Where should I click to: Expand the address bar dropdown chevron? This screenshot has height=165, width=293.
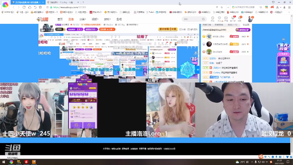click(x=228, y=7)
